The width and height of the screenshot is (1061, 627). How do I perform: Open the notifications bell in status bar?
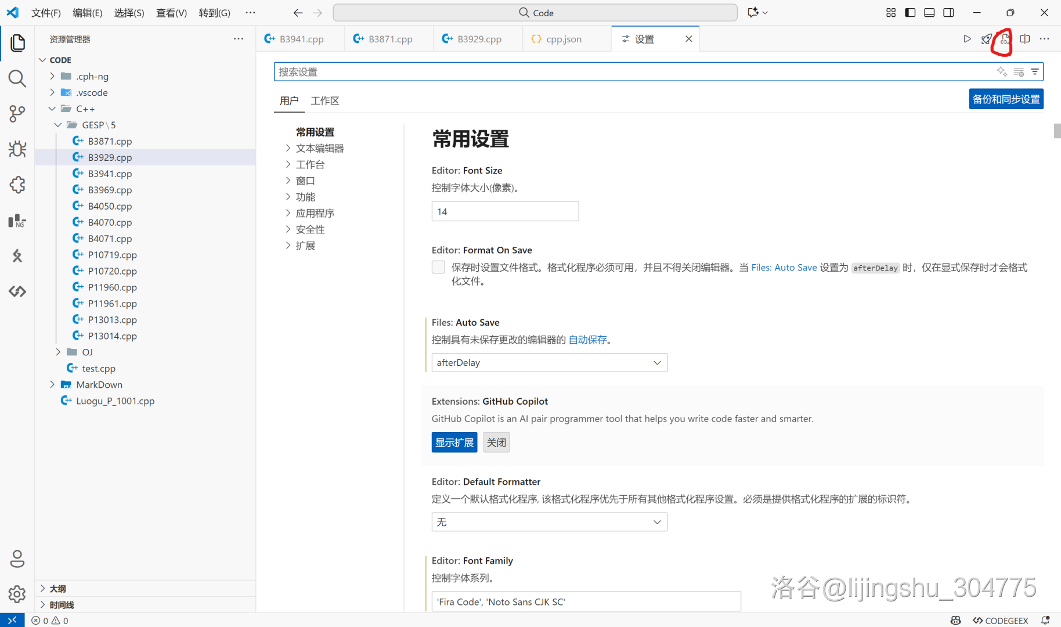pos(1045,620)
